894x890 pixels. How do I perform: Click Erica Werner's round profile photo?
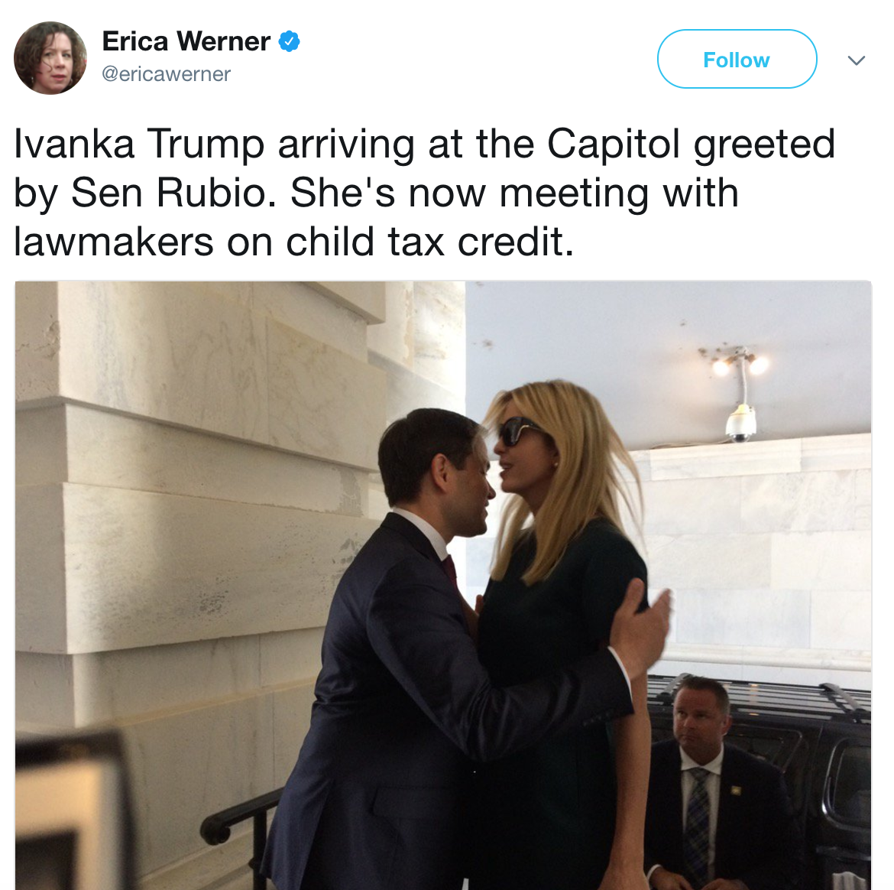click(50, 58)
